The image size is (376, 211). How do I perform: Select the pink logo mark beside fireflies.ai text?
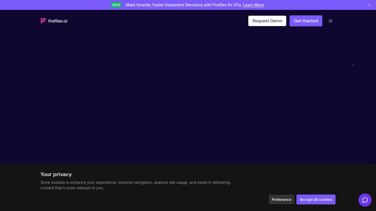coord(43,21)
